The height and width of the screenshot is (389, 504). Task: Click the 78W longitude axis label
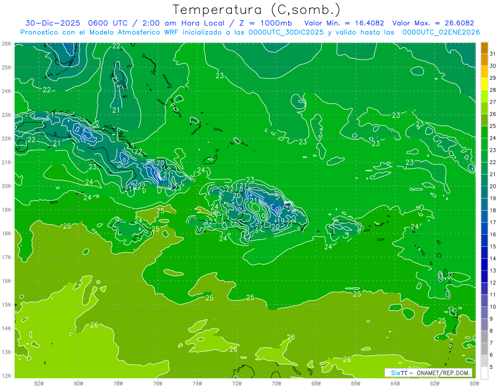[x=118, y=383]
